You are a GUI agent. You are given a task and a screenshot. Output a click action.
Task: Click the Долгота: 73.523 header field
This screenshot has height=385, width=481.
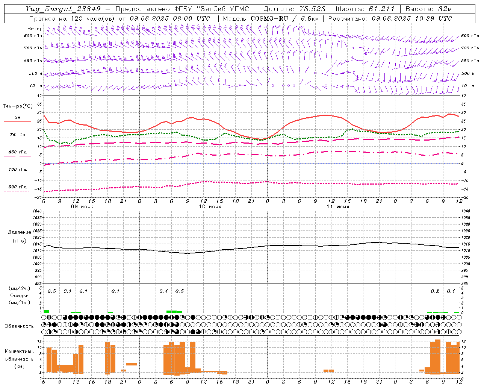294,9
